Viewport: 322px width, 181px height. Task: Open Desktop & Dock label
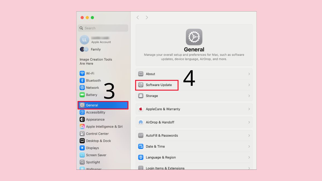tap(98, 141)
